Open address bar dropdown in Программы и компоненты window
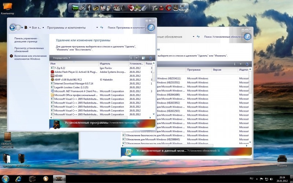This screenshot has height=183, width=293. 97,27
